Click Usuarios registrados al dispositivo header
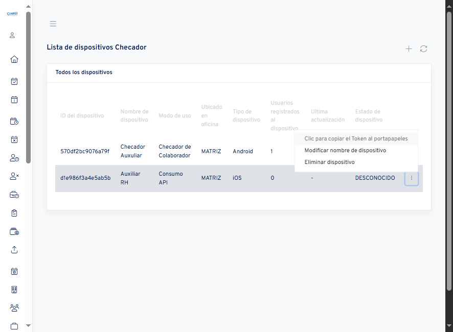Screen dimensions: 453x332 pos(285,115)
